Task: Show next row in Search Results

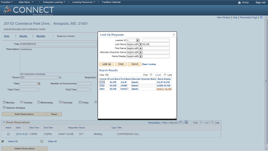Action: pos(165,75)
